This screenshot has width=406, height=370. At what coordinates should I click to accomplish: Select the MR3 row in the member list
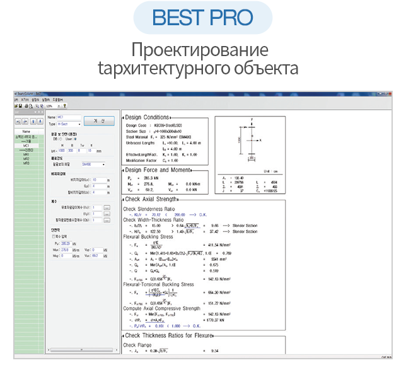tap(26, 163)
